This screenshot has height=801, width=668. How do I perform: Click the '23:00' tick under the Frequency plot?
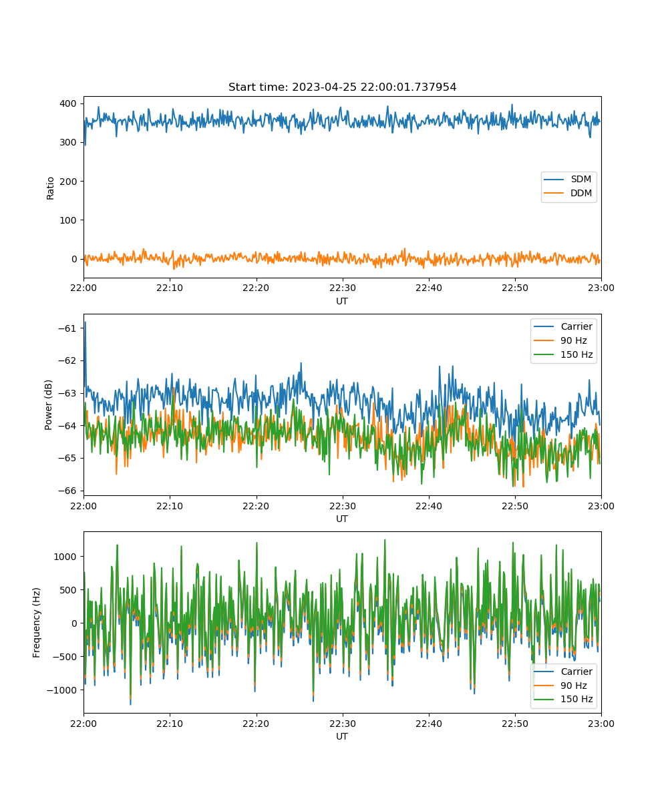pyautogui.click(x=601, y=723)
